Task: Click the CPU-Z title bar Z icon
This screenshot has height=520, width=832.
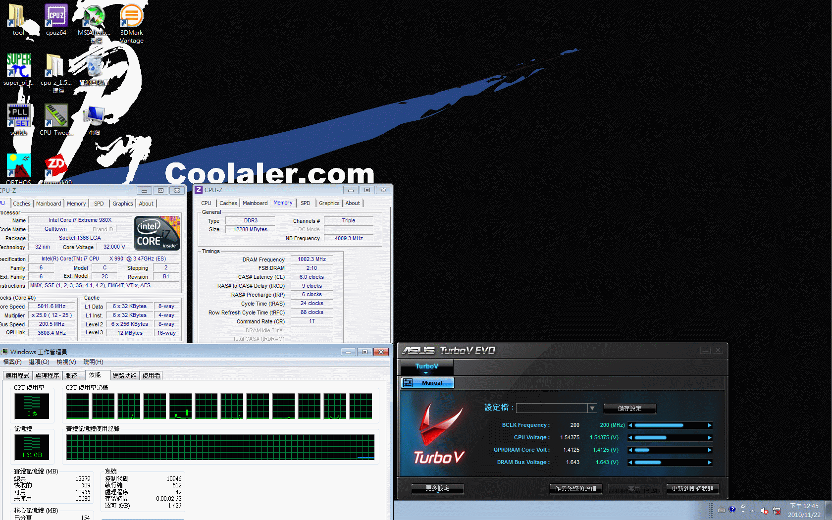Action: 199,190
